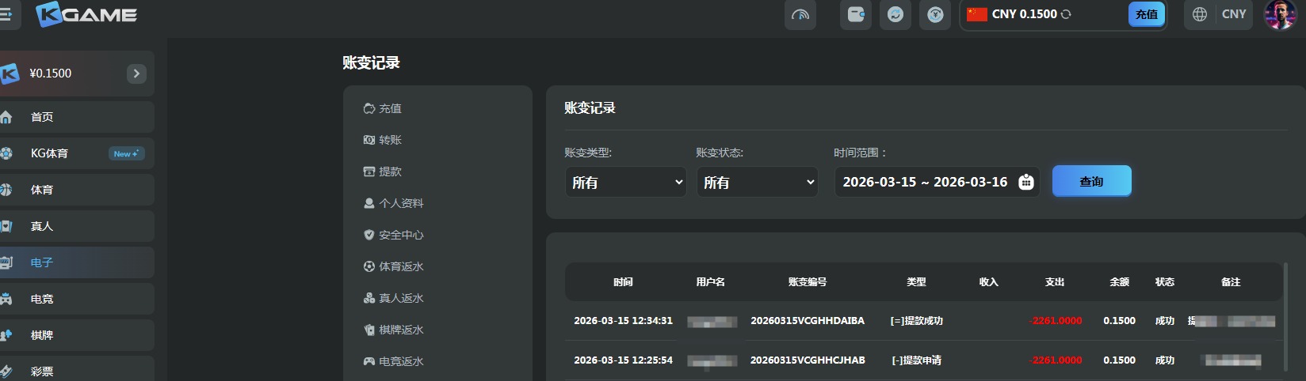This screenshot has height=381, width=1306.
Task: Click the icon beside 真人返水
Action: (x=369, y=298)
